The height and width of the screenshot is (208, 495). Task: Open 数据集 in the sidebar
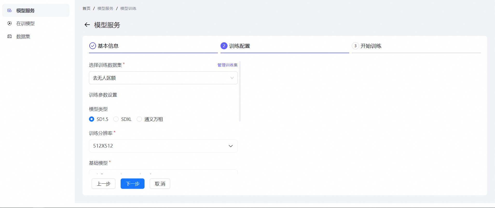coord(36,36)
